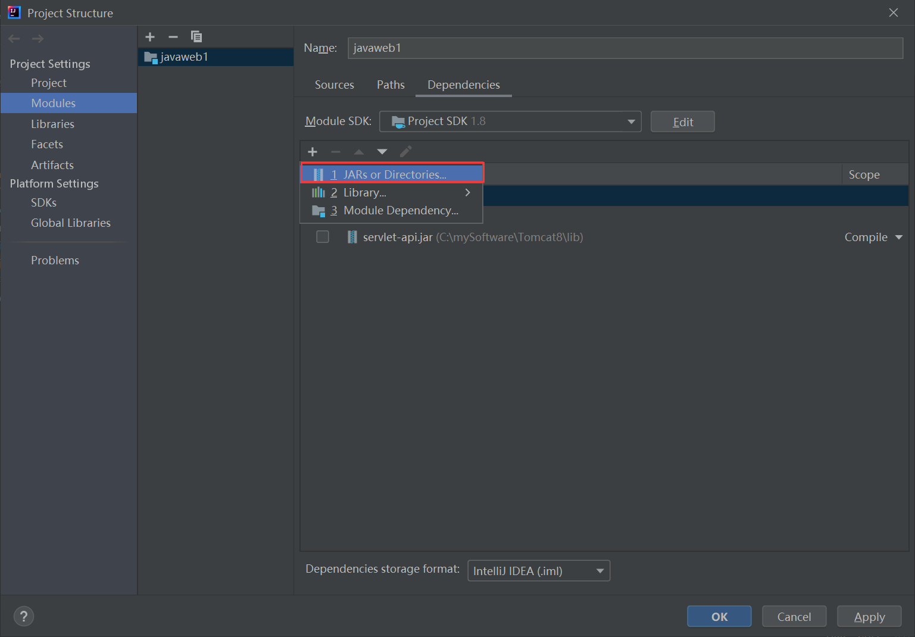Switch to the Dependencies tab
The image size is (915, 637).
point(464,85)
